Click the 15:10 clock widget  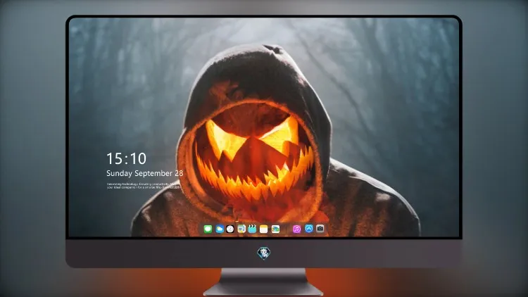pos(126,158)
